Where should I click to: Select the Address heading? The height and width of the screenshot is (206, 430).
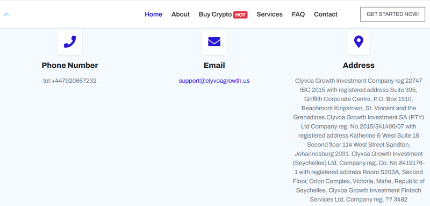point(359,65)
